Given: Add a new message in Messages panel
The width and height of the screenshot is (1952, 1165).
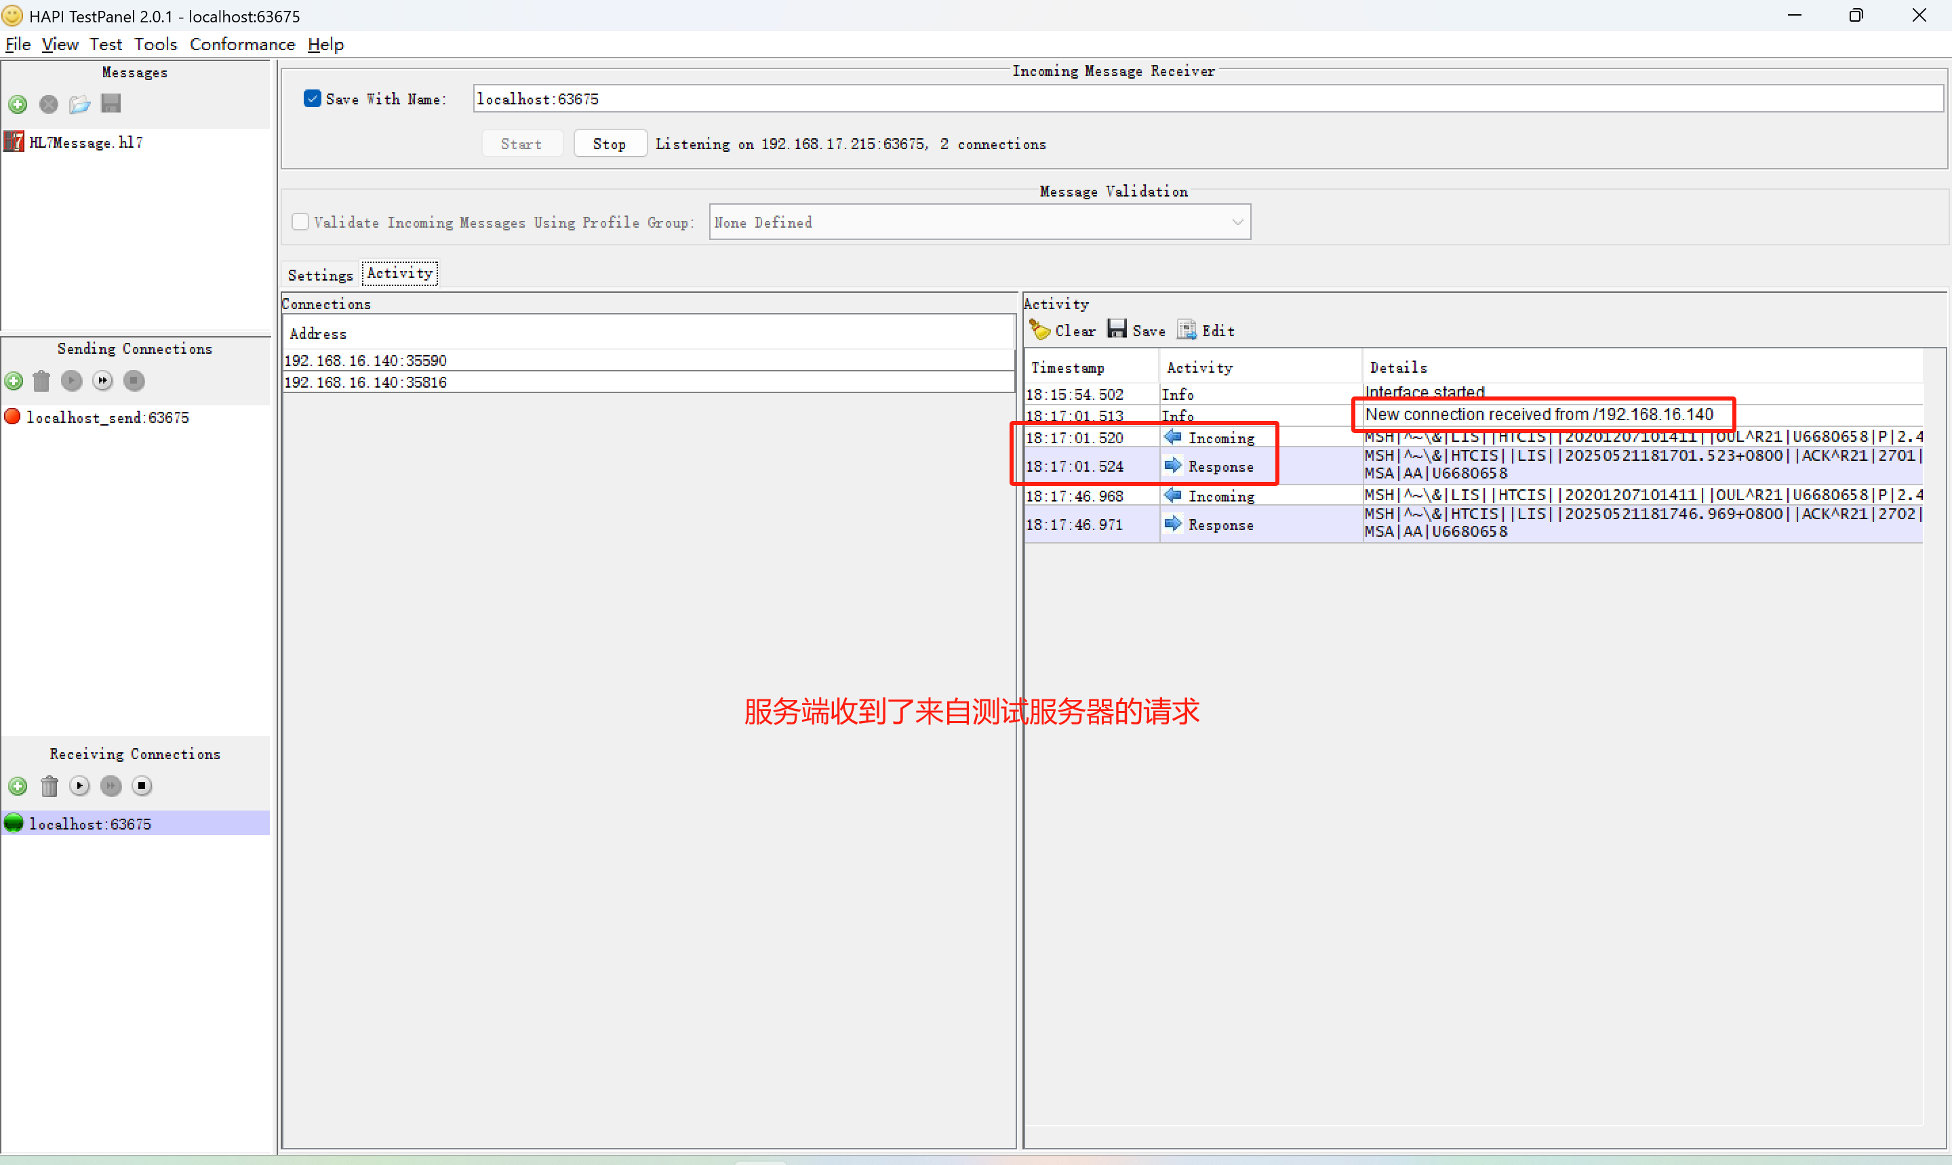Looking at the screenshot, I should click(17, 104).
